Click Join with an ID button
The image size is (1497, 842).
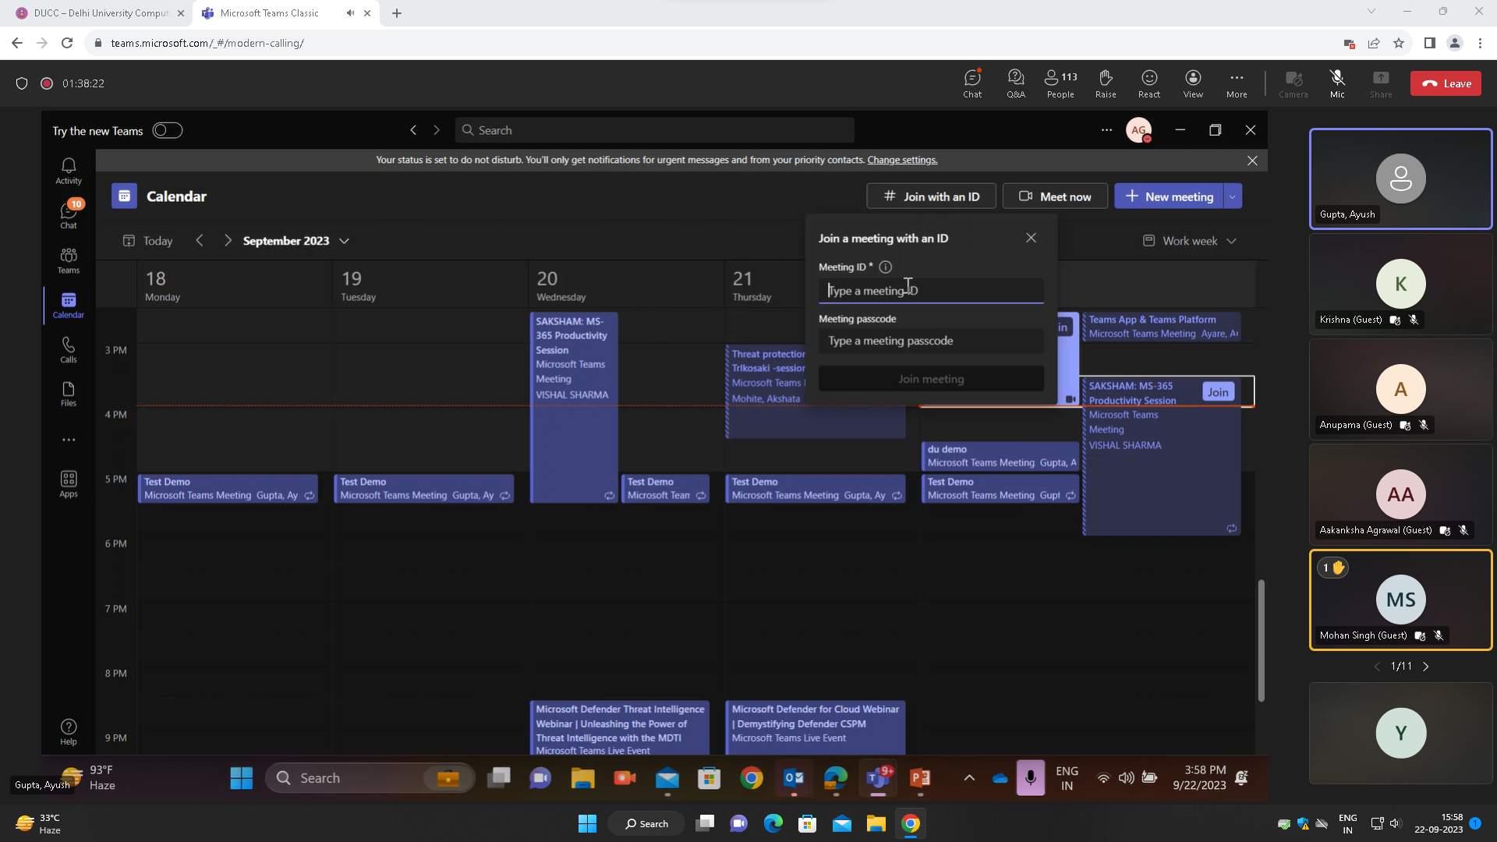(931, 196)
